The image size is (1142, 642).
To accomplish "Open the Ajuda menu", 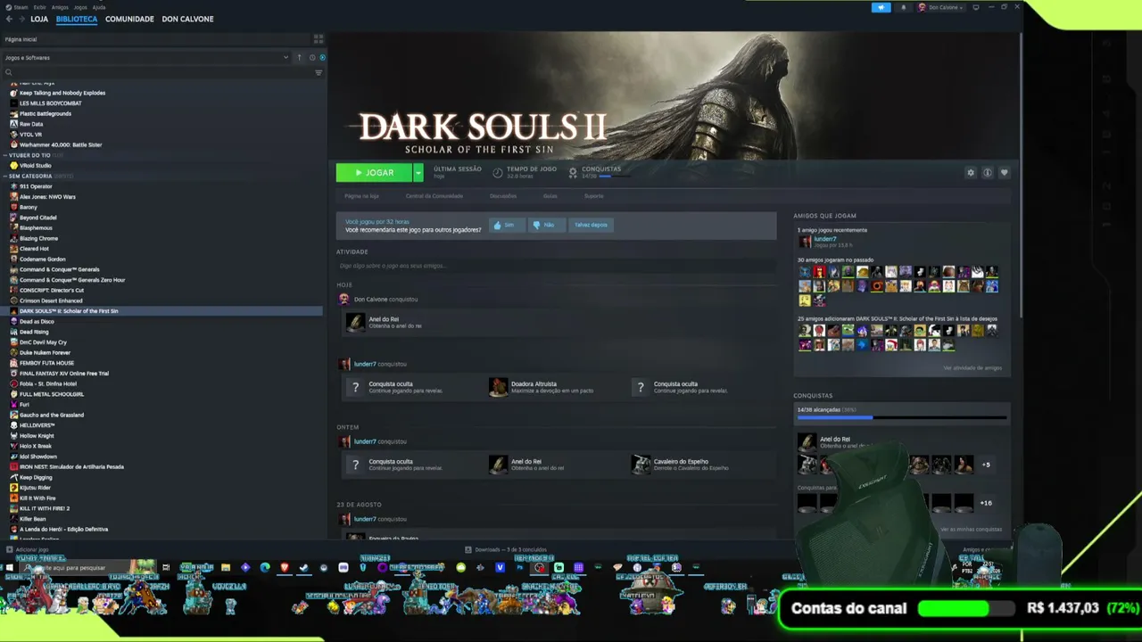I will 99,7.
